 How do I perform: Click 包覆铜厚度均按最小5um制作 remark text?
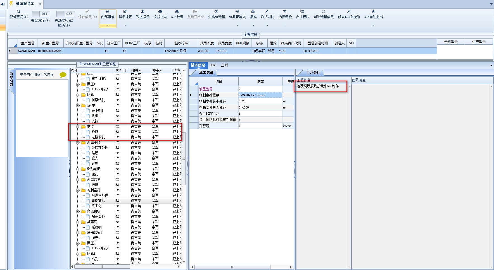point(318,86)
